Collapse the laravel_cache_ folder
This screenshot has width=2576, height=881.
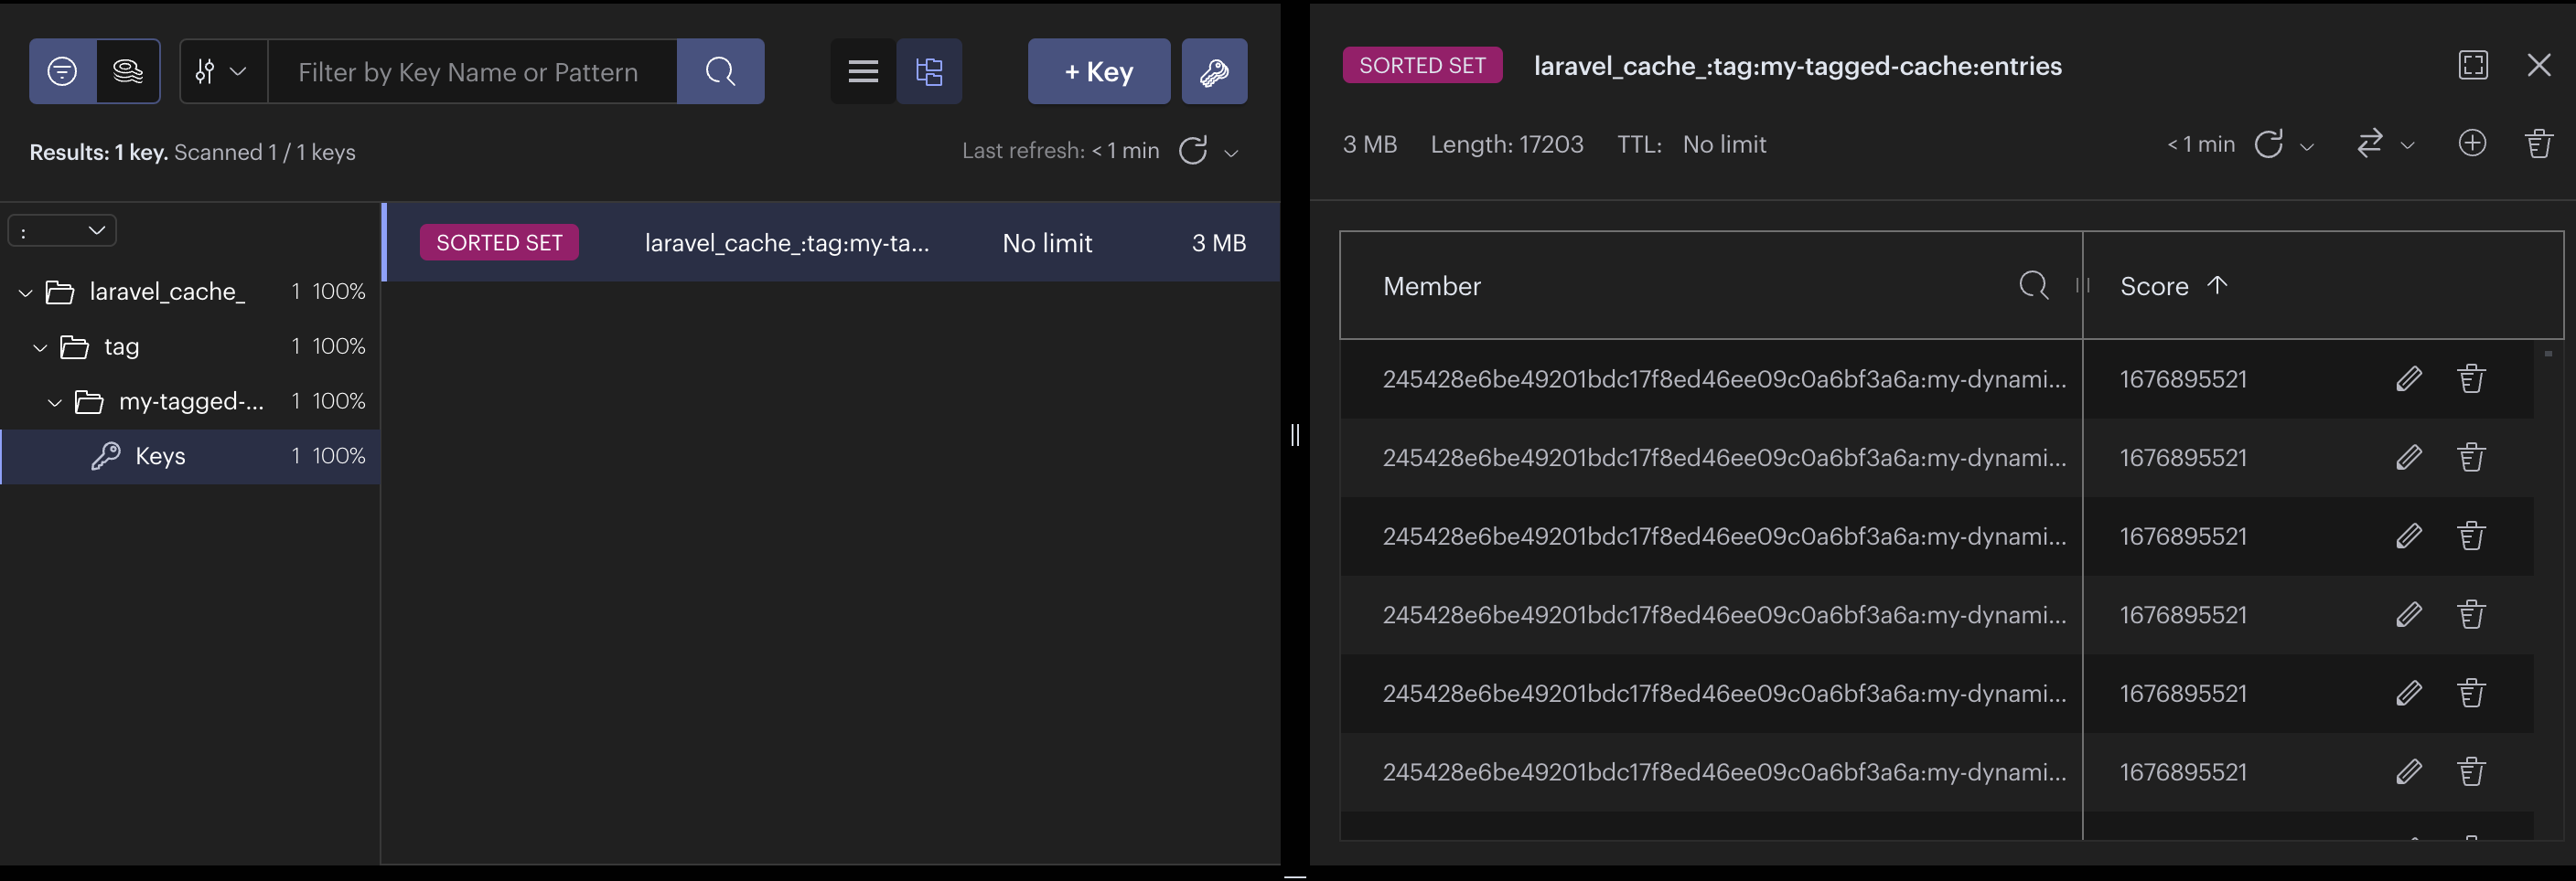click(x=26, y=292)
